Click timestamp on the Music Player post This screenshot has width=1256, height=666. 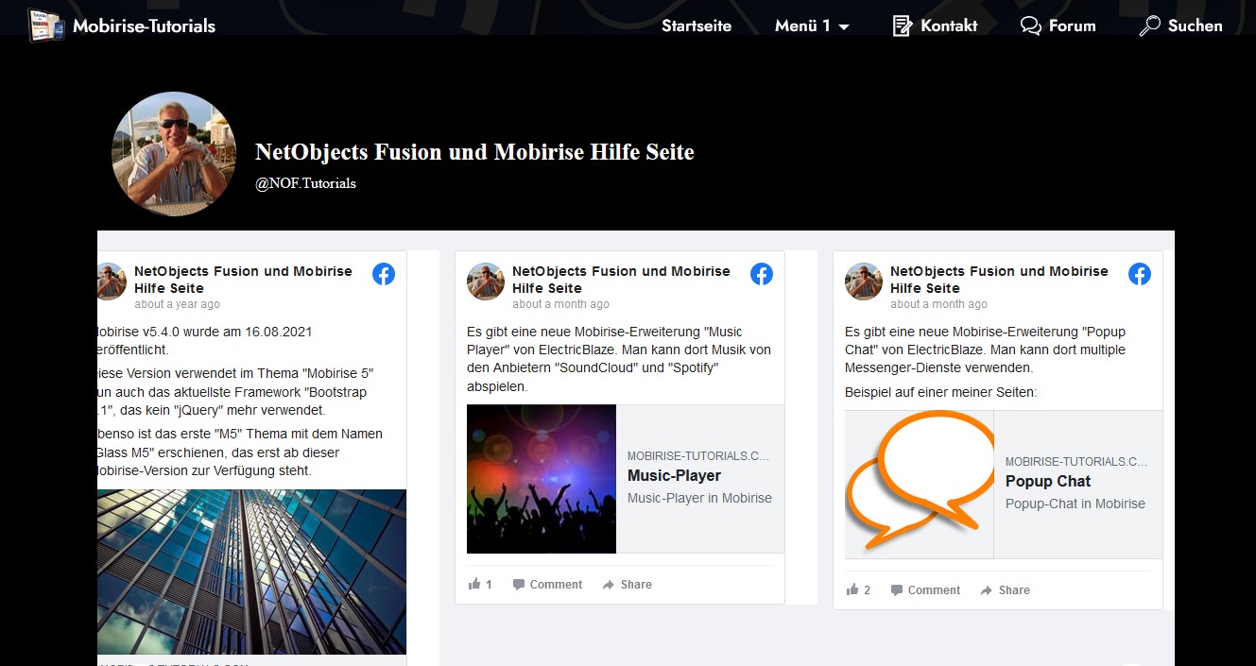click(560, 304)
